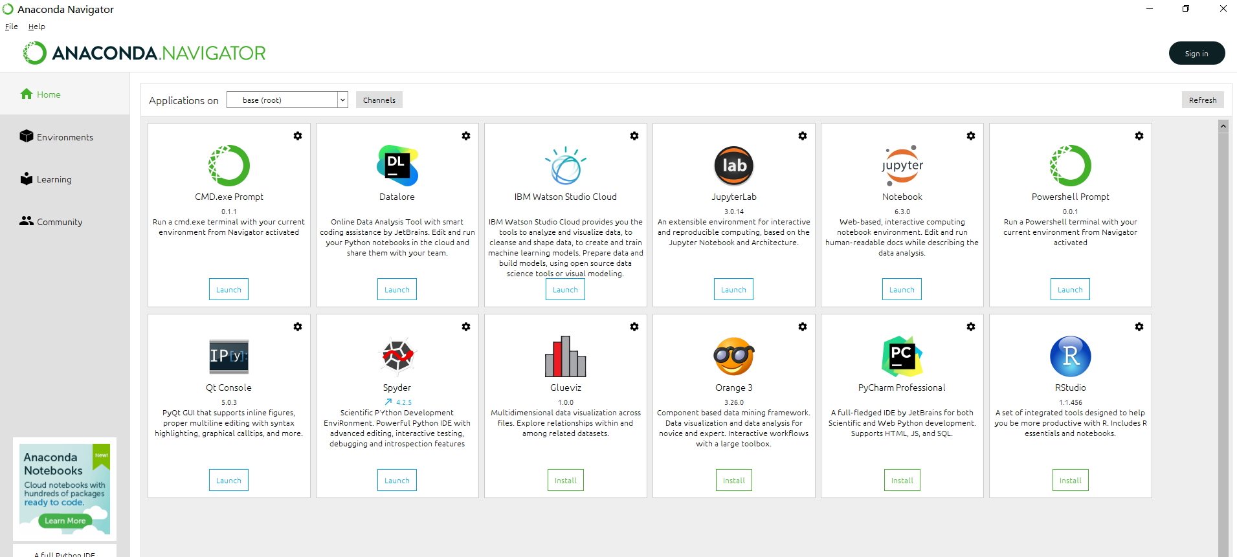Open settings gear on Notebook card
Image resolution: width=1237 pixels, height=557 pixels.
(971, 136)
